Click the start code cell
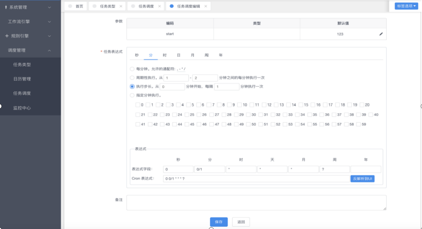 click(x=170, y=34)
